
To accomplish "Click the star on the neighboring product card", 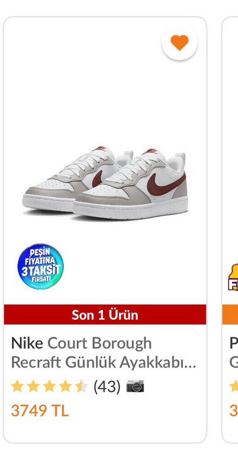I will tap(234, 387).
